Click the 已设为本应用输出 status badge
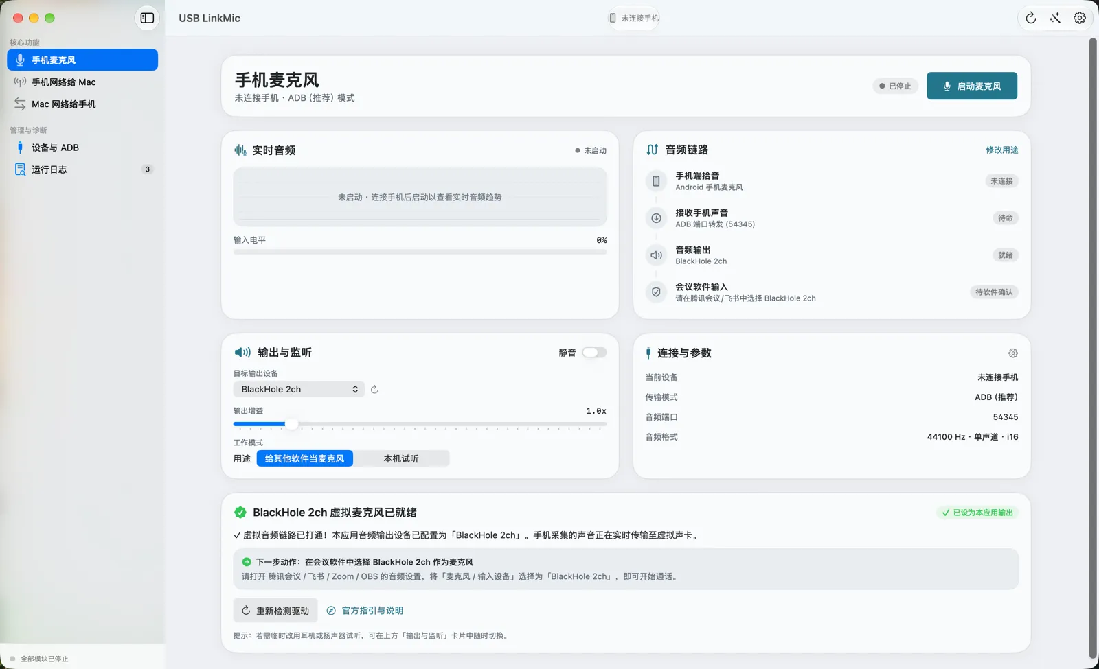Screen dimensions: 1099x669 tap(977, 513)
